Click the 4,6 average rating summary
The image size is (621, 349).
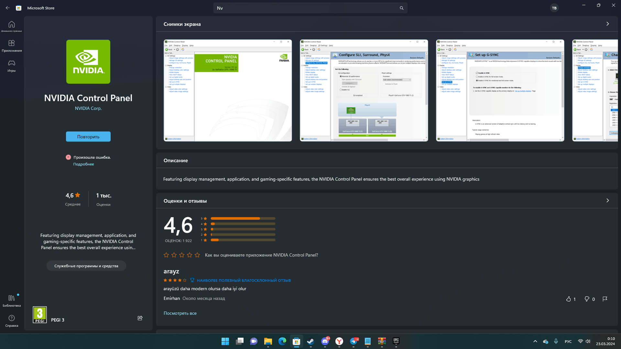(x=73, y=199)
